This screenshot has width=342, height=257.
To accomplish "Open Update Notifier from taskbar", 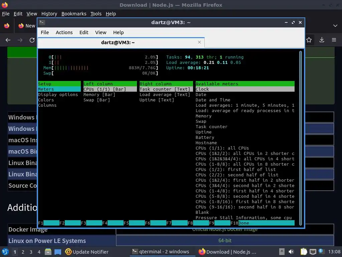I will click(87, 252).
